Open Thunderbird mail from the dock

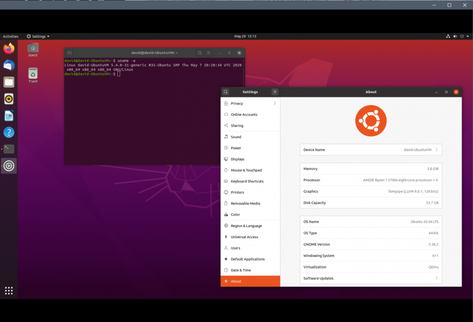coord(9,65)
